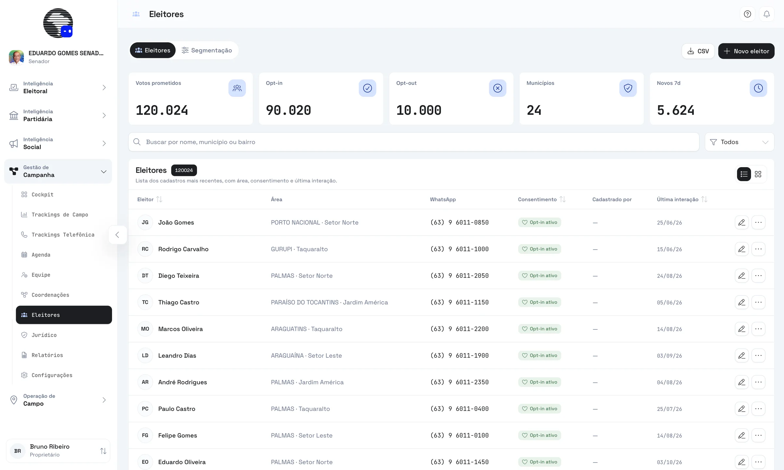
Task: Click the pencil edit icon for João Gomes
Action: click(742, 222)
